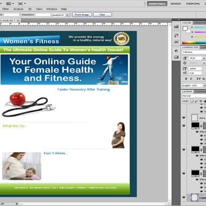The image size is (206, 206).
Task: Click the Clear button in the options bar
Action: pos(102,15)
